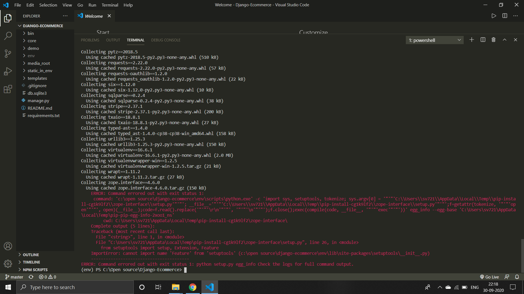
Task: Open the Search view in the activity bar
Action: (8, 36)
